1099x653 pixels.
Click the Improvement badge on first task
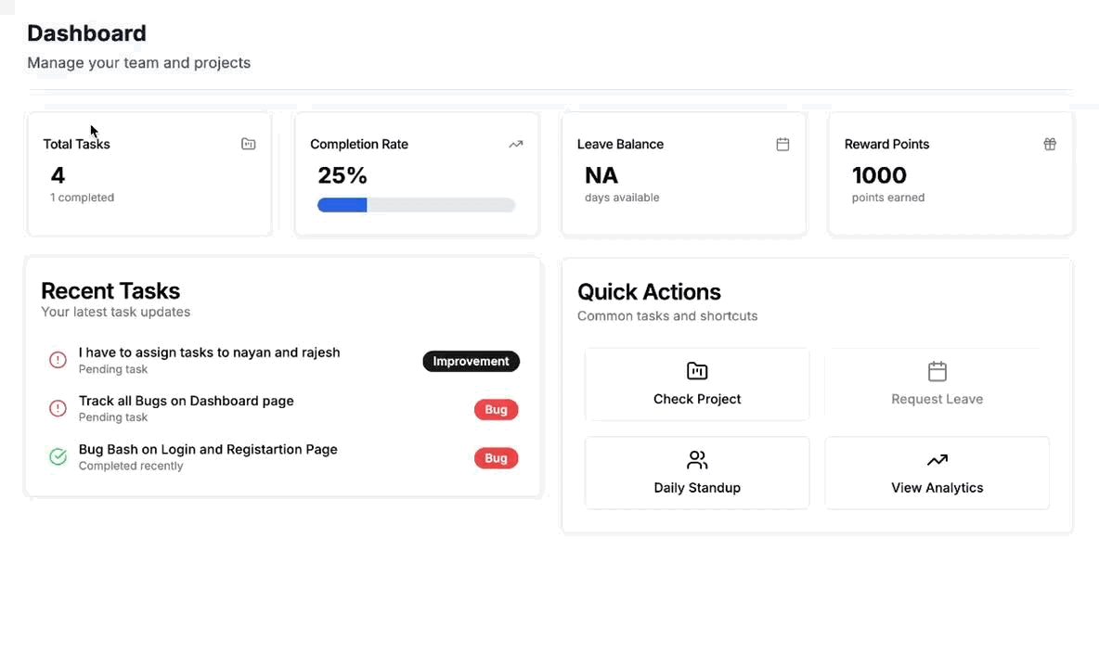[x=471, y=361]
